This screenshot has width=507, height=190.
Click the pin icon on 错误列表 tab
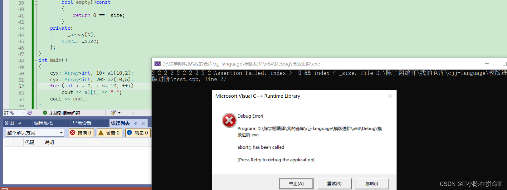(136, 123)
